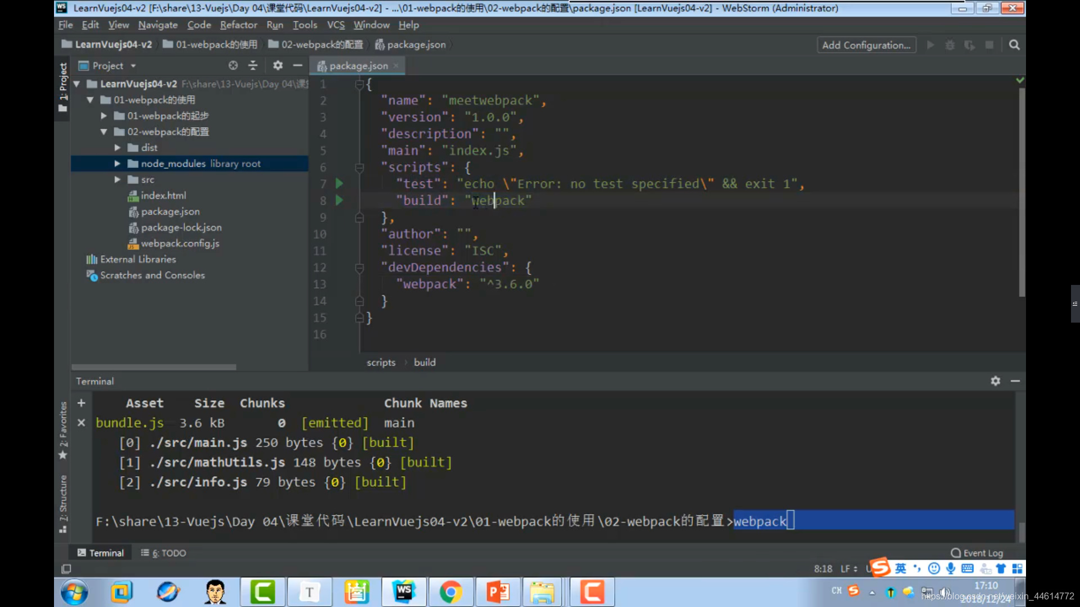Fold the devDependencies block on line 12
The height and width of the screenshot is (607, 1080).
pos(359,268)
